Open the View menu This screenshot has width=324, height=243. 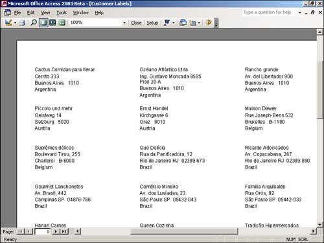coord(45,13)
